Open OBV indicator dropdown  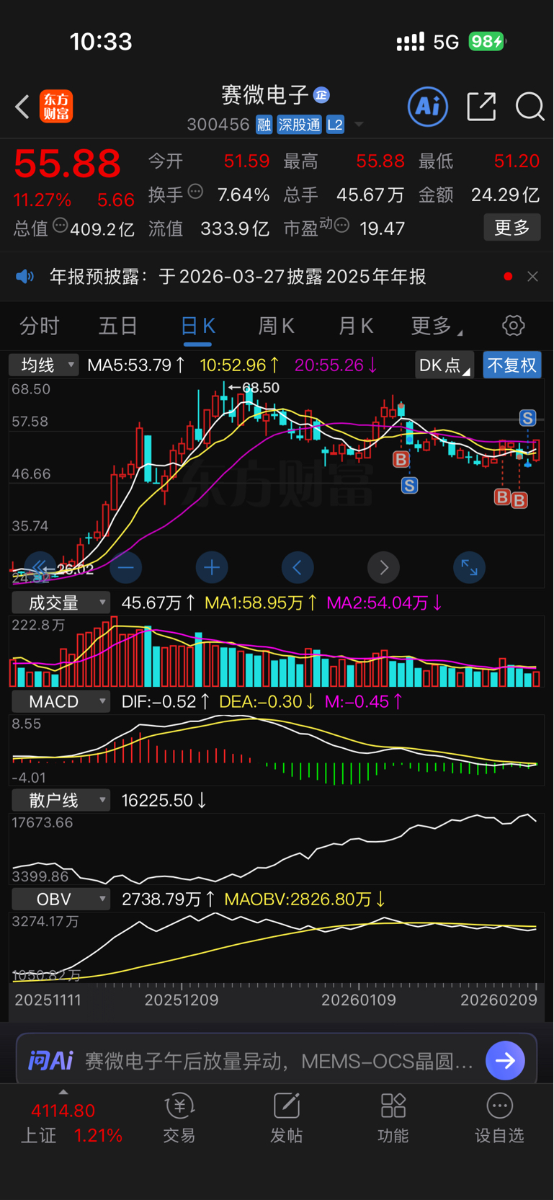pos(60,899)
